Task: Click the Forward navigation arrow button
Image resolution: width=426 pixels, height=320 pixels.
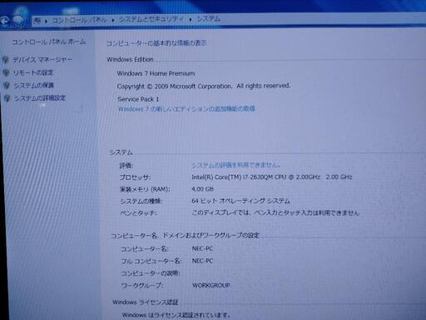Action: (x=18, y=20)
